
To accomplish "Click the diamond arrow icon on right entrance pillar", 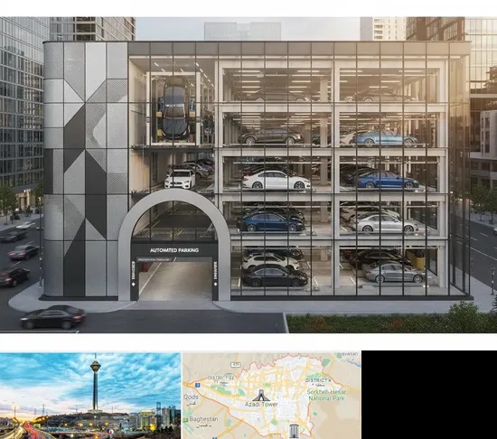I will [216, 284].
